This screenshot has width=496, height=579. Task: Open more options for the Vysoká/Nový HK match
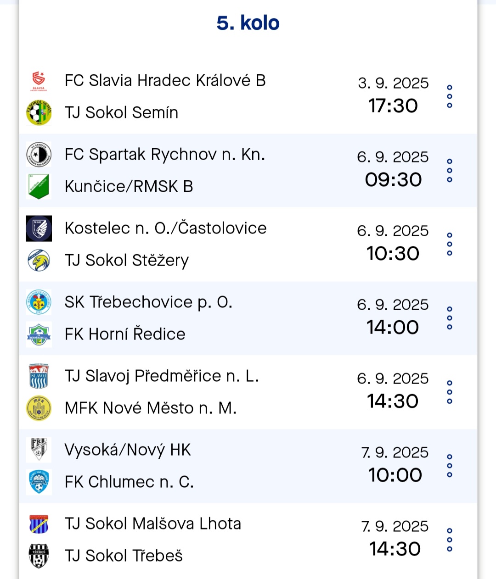(450, 466)
